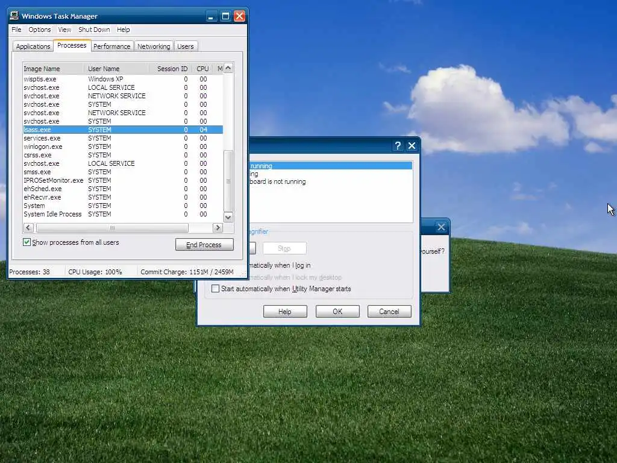Click the horizontal scrollbar thumb in process list
Screen dimensions: 617x463
pyautogui.click(x=112, y=227)
